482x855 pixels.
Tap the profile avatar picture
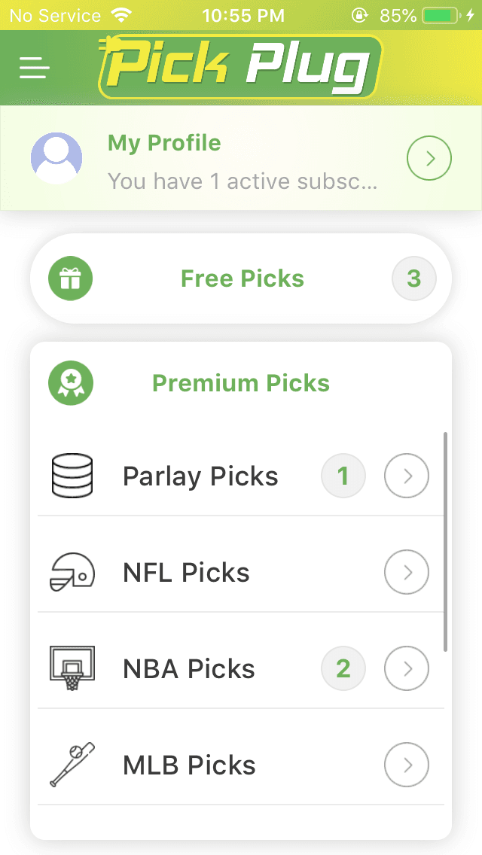[x=56, y=158]
